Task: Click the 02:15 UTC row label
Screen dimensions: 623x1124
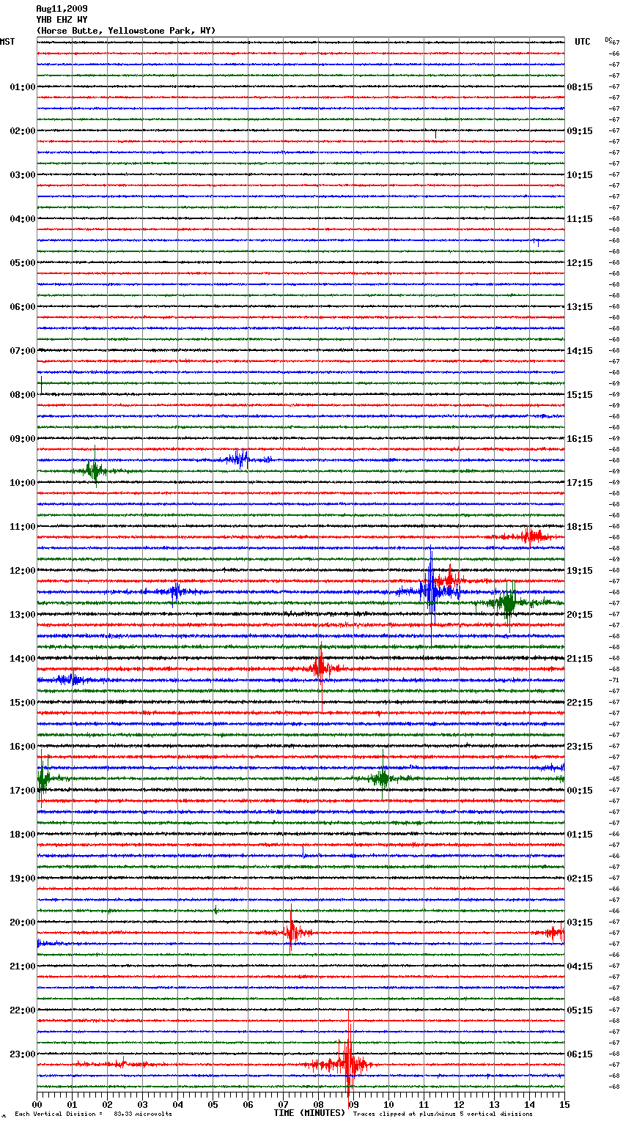Action: [580, 879]
